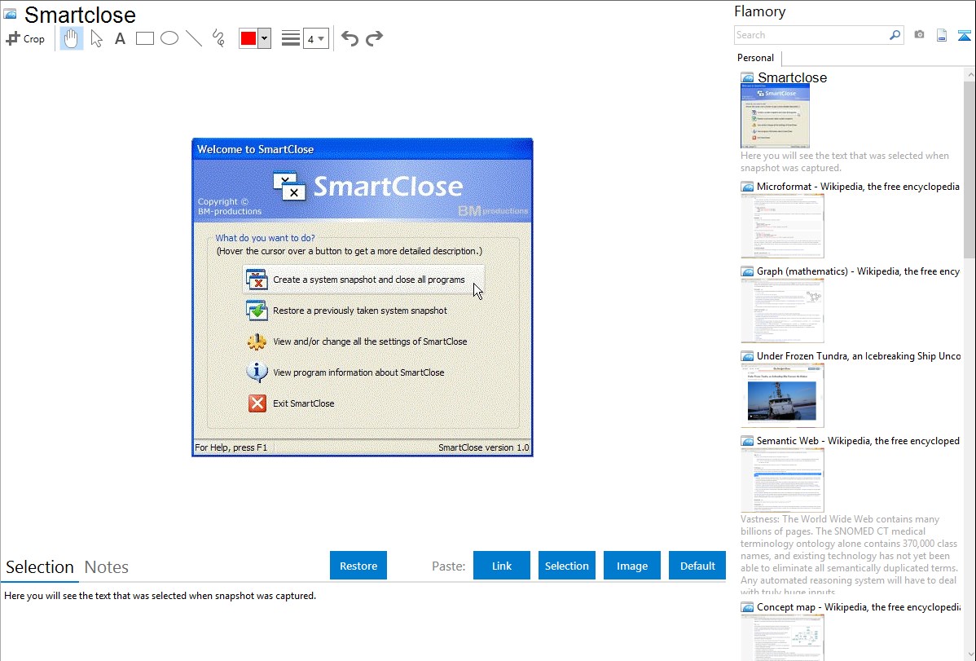This screenshot has height=661, width=976.
Task: Open the line thickness dropdown
Action: point(316,38)
